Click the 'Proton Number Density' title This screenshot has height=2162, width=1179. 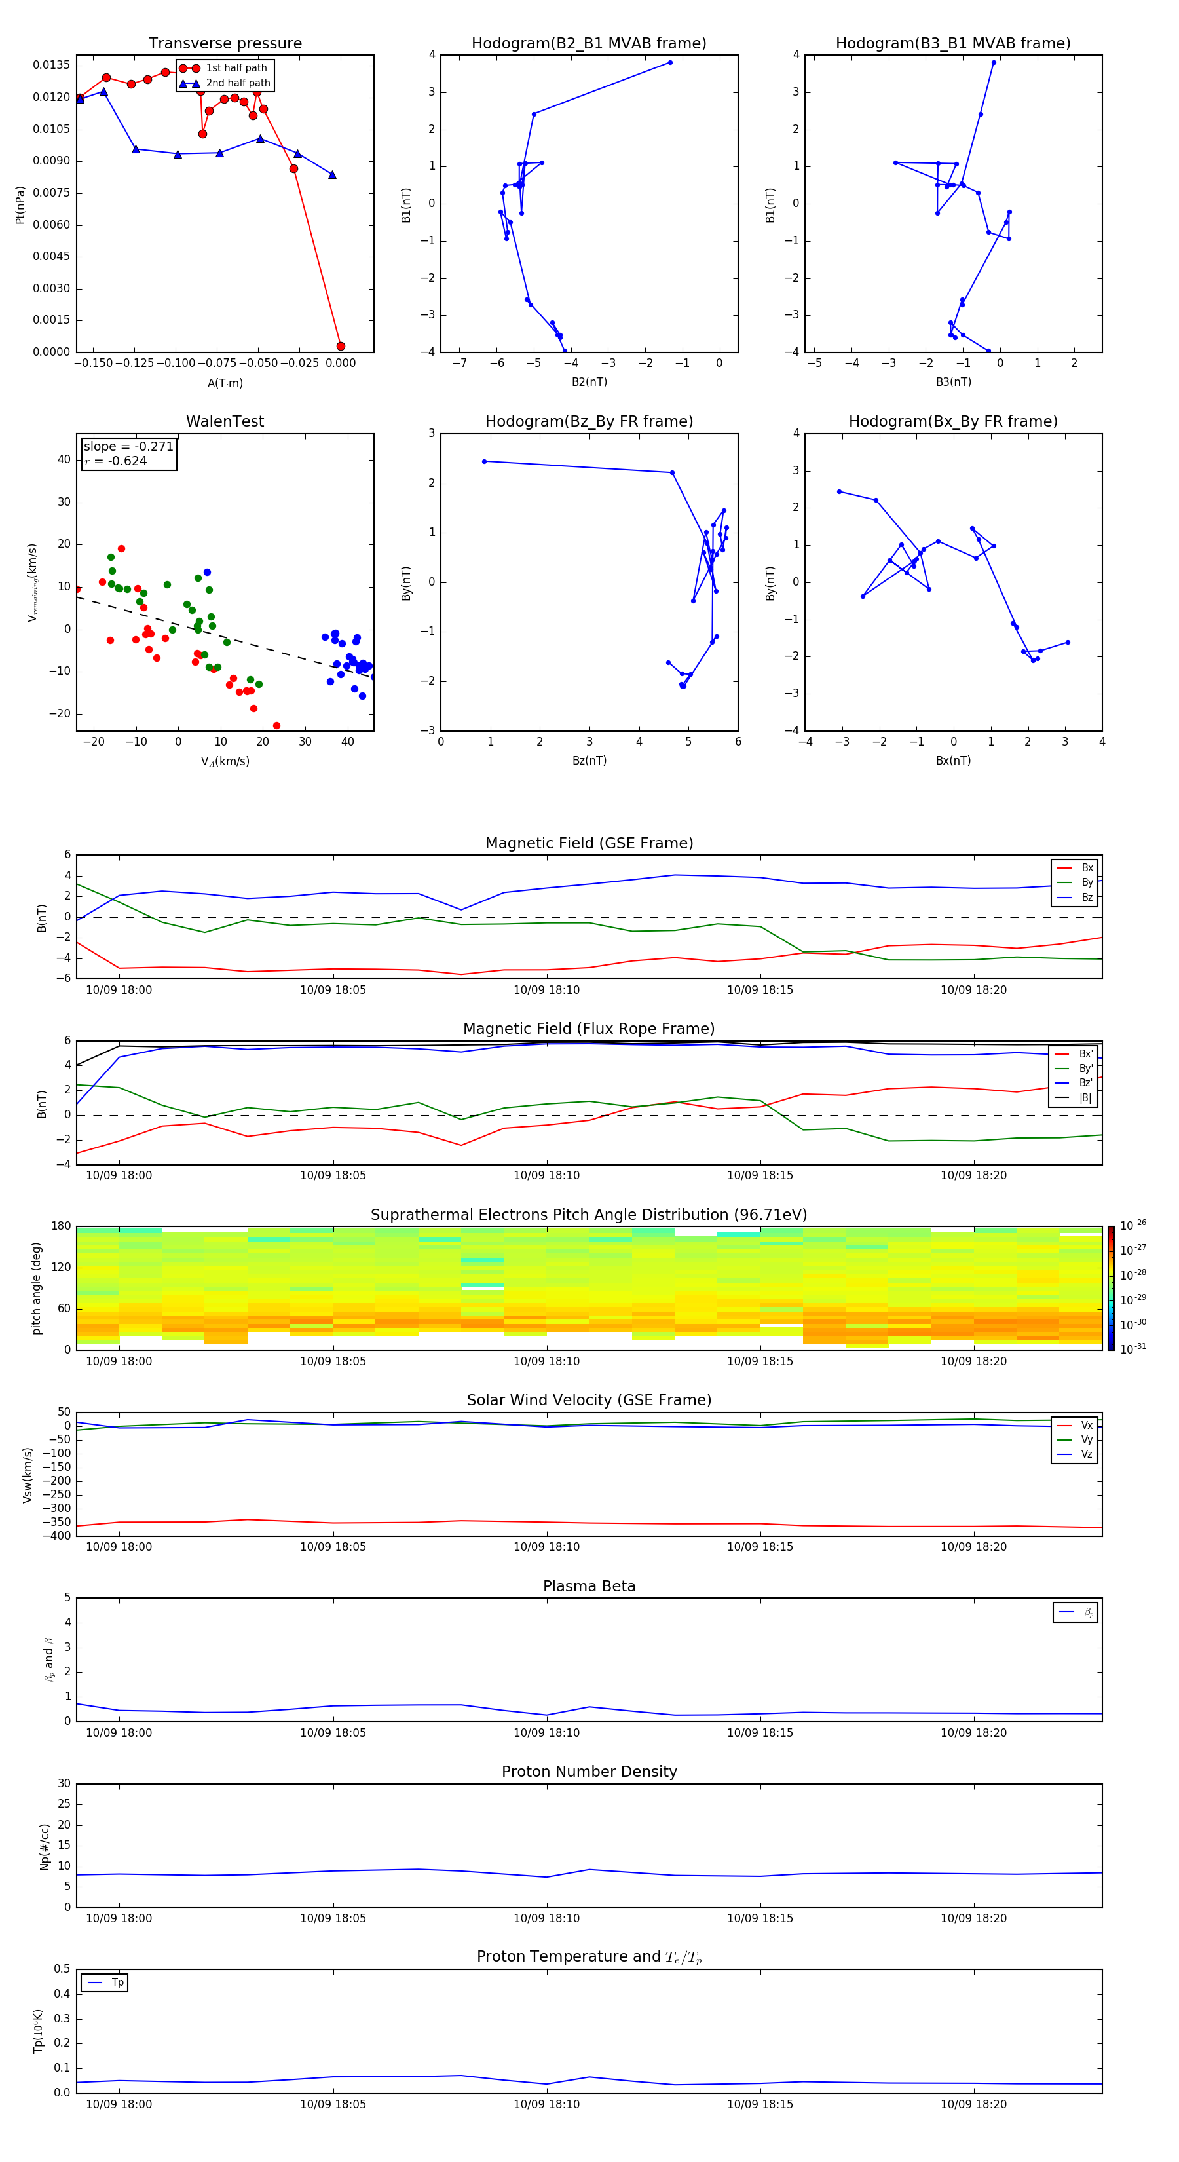(589, 1772)
